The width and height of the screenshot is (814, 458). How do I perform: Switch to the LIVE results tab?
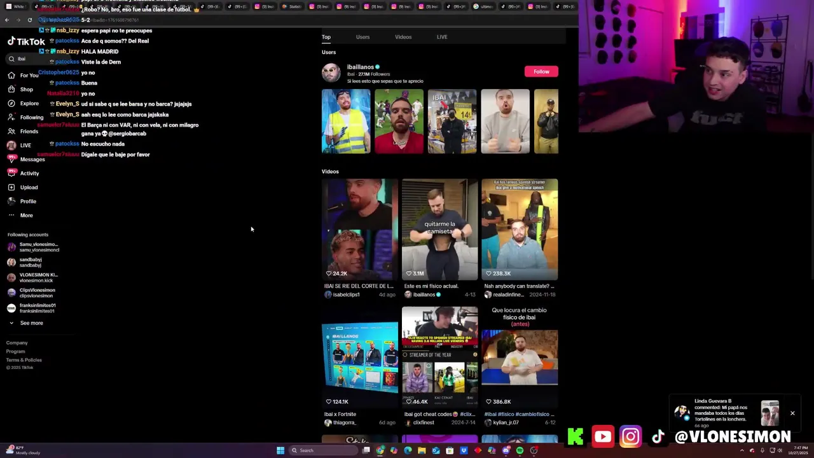click(442, 37)
